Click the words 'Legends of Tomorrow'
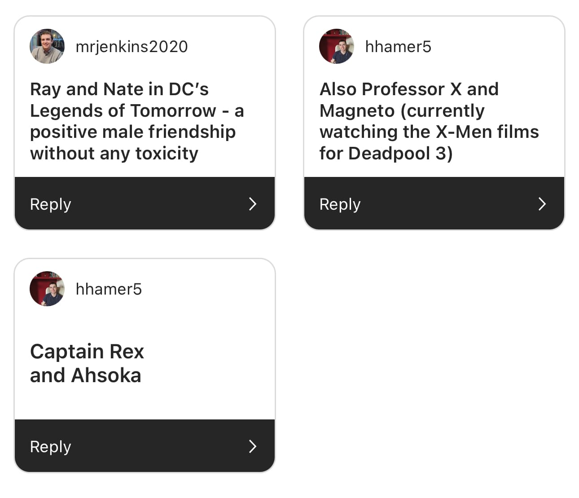The height and width of the screenshot is (498, 579). point(123,110)
